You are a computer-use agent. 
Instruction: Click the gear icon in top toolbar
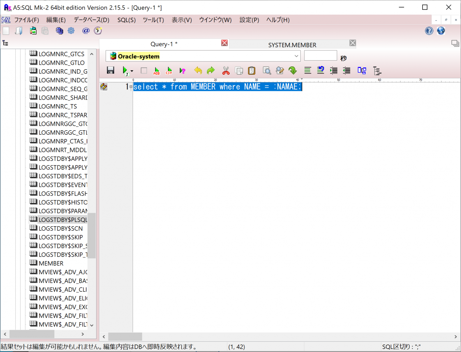click(71, 31)
